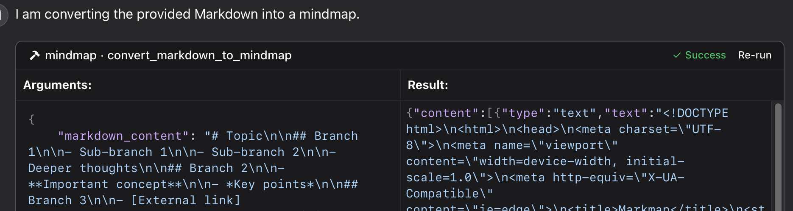Image resolution: width=793 pixels, height=211 pixels.
Task: Click the assistant avatar beside the message
Action: (3, 15)
